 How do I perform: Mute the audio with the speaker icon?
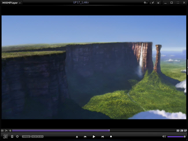[x=164, y=136]
